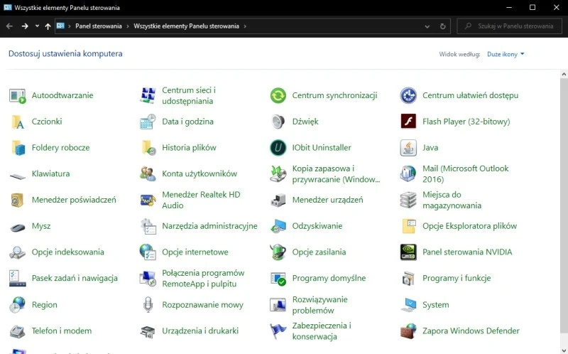Viewport: 568px width, 354px height.
Task: Open the Opcje Eksploratora plików link
Action: click(469, 226)
